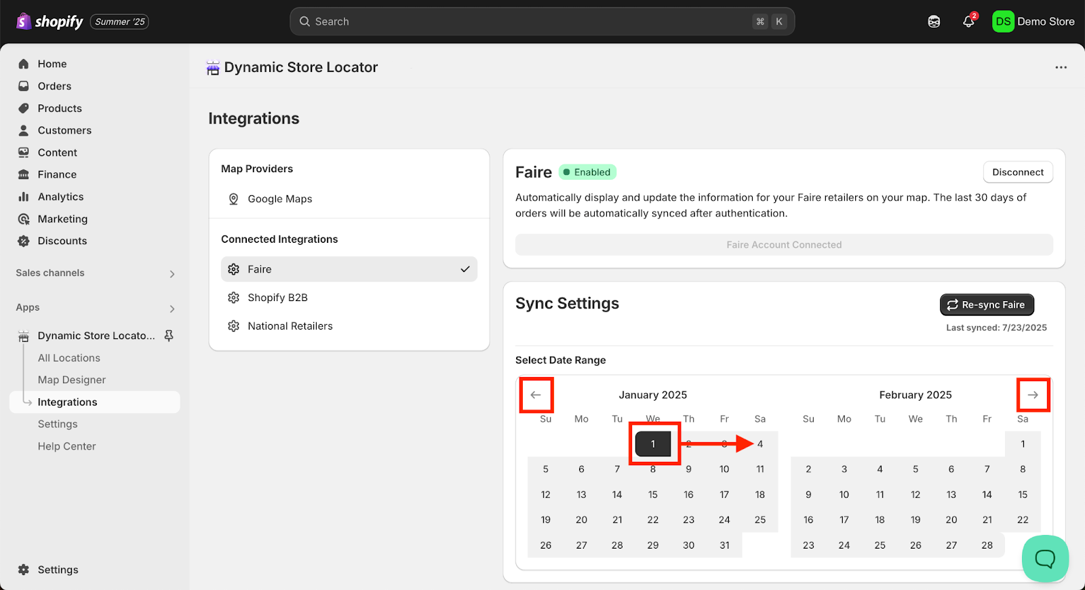Click the bottom Settings gear icon

point(24,570)
